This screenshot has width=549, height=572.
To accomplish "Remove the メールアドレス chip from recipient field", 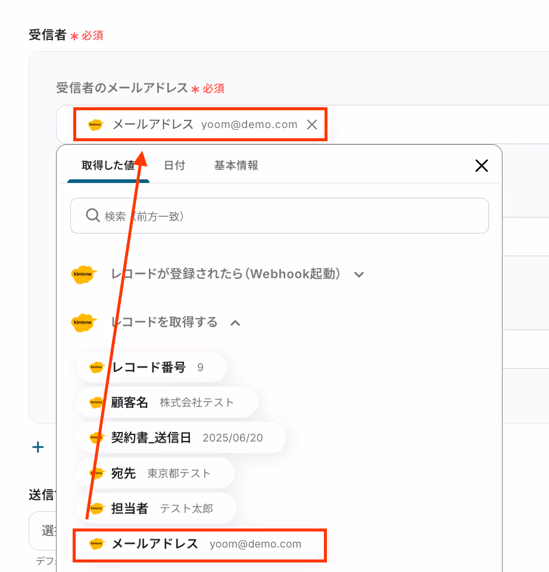I will [311, 125].
